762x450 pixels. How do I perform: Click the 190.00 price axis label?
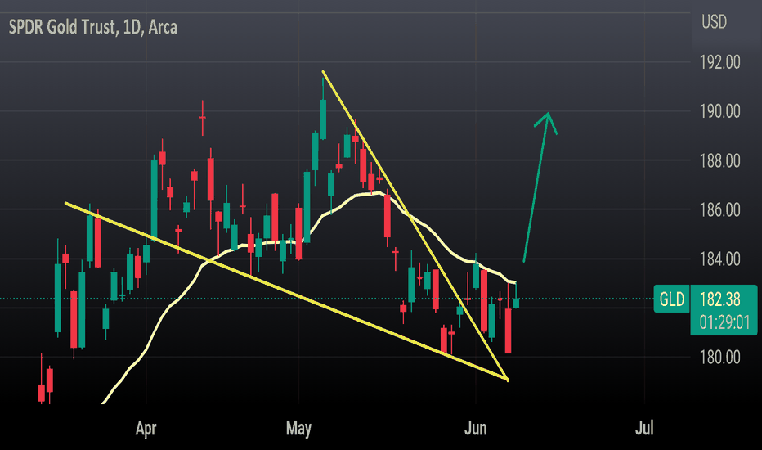719,111
